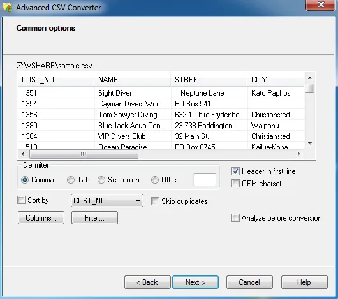This screenshot has width=338, height=299.
Task: Click the preview's scroll right arrow
Action: coord(299,154)
